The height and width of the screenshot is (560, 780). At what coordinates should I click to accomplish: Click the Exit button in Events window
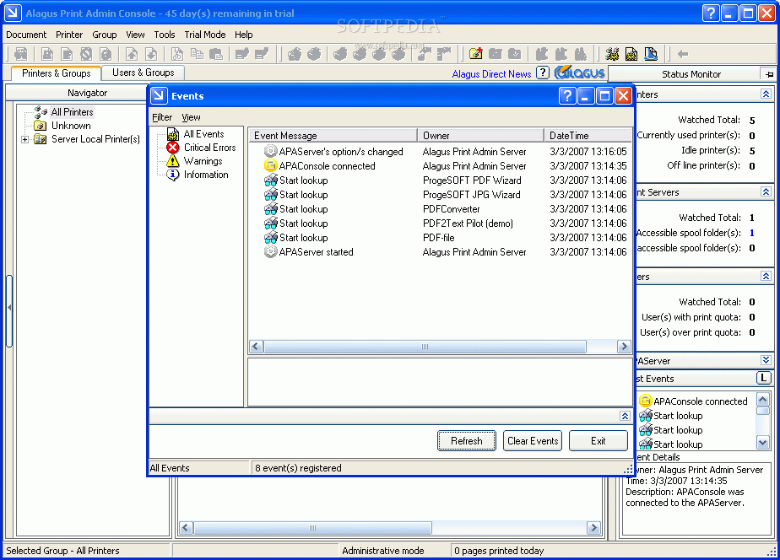(598, 441)
